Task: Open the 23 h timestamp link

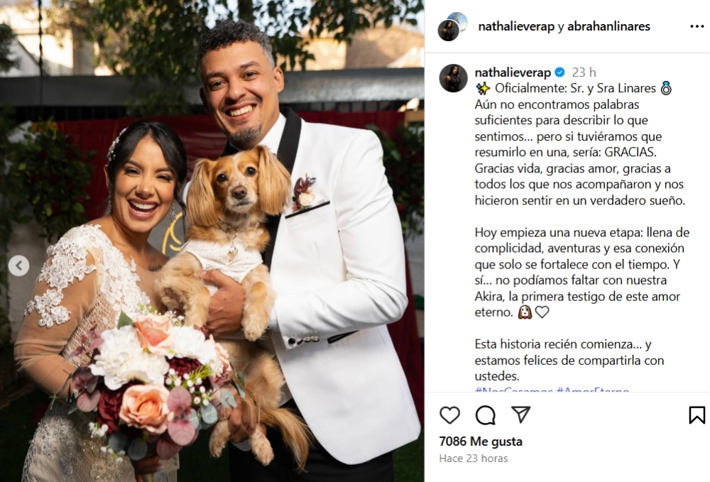Action: (x=584, y=72)
